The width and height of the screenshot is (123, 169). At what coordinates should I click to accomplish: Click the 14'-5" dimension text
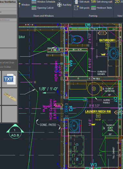pyautogui.click(x=90, y=123)
